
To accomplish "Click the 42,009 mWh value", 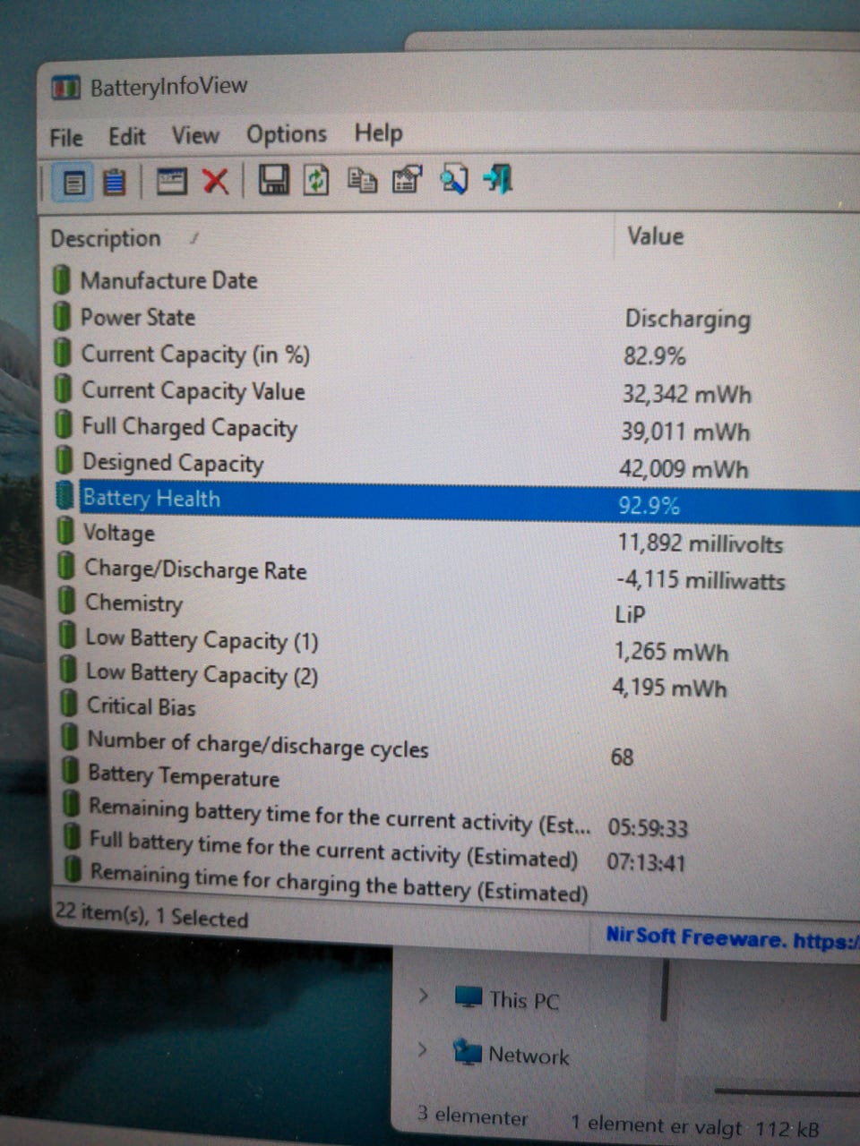I will click(x=684, y=468).
